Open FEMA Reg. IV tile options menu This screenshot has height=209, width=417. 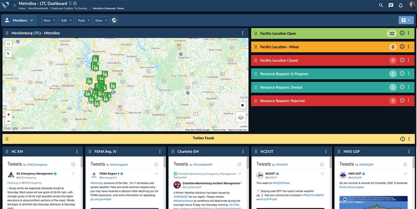[160, 151]
